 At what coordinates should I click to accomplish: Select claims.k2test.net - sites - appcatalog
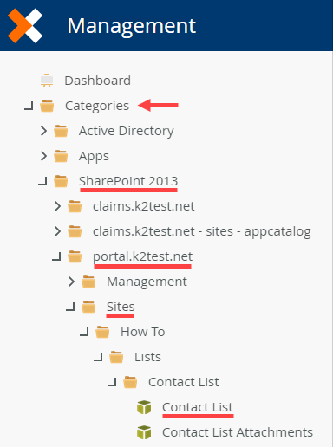(202, 231)
